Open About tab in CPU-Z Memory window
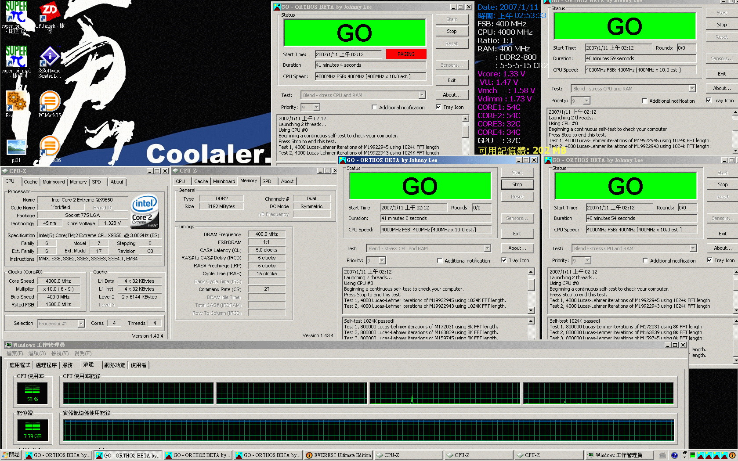Screen dimensions: 738x461 287,181
